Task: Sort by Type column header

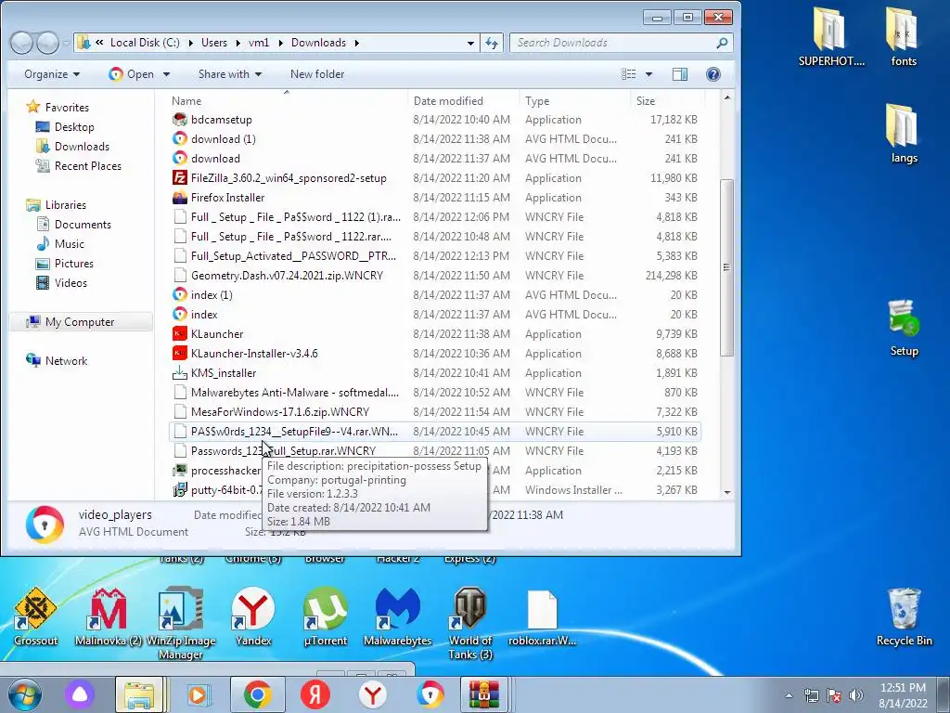Action: pyautogui.click(x=575, y=100)
